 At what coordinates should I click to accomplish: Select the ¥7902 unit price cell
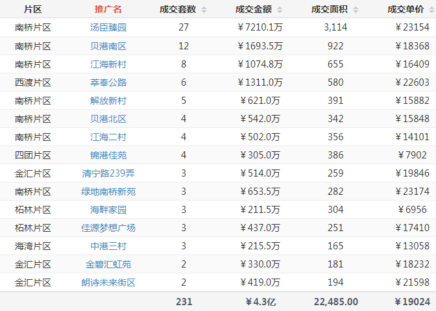412,155
